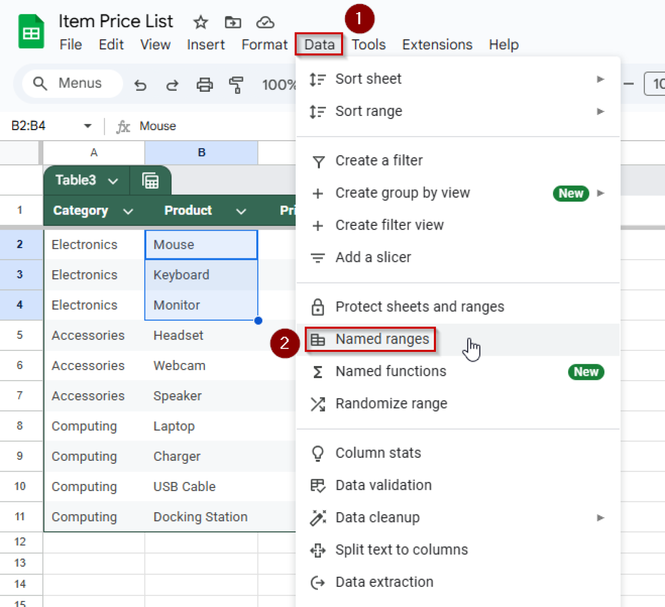The height and width of the screenshot is (607, 665).
Task: Choose Create a filter
Action: click(x=378, y=160)
